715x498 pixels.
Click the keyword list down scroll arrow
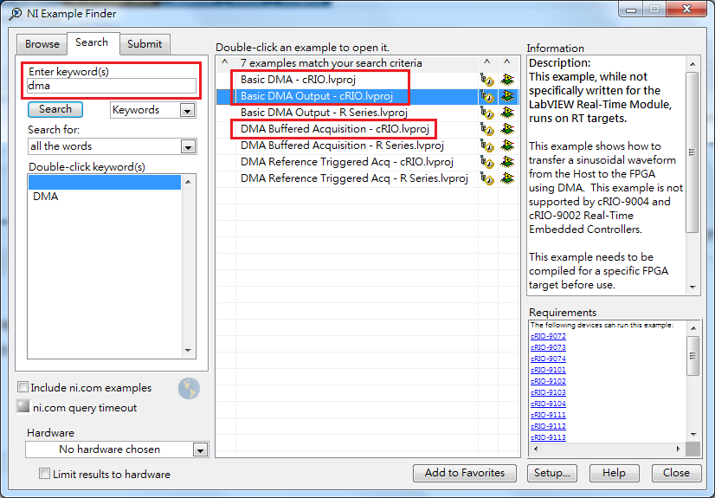point(188,351)
